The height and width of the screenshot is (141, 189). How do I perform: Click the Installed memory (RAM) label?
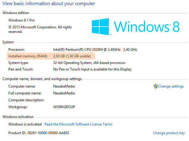click(x=28, y=56)
